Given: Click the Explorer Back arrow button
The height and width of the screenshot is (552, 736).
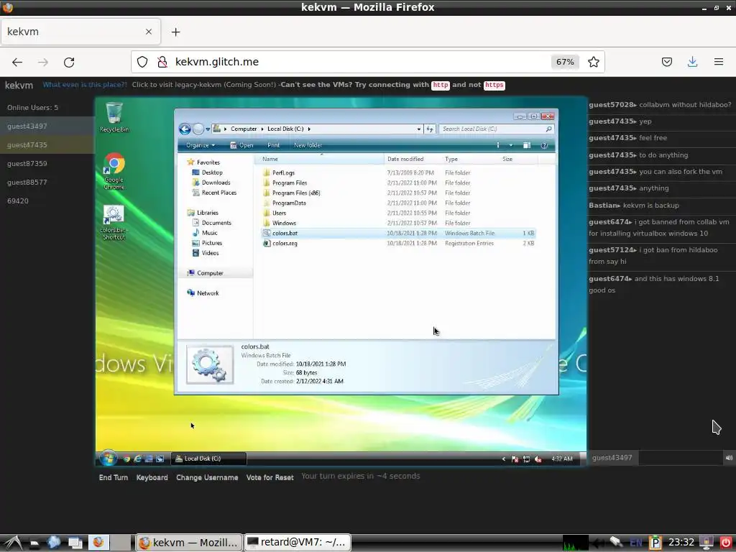Looking at the screenshot, I should coord(185,129).
